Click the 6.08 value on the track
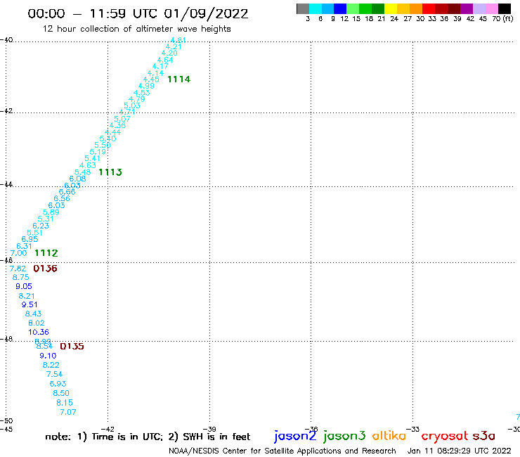520x457 pixels. tap(77, 179)
